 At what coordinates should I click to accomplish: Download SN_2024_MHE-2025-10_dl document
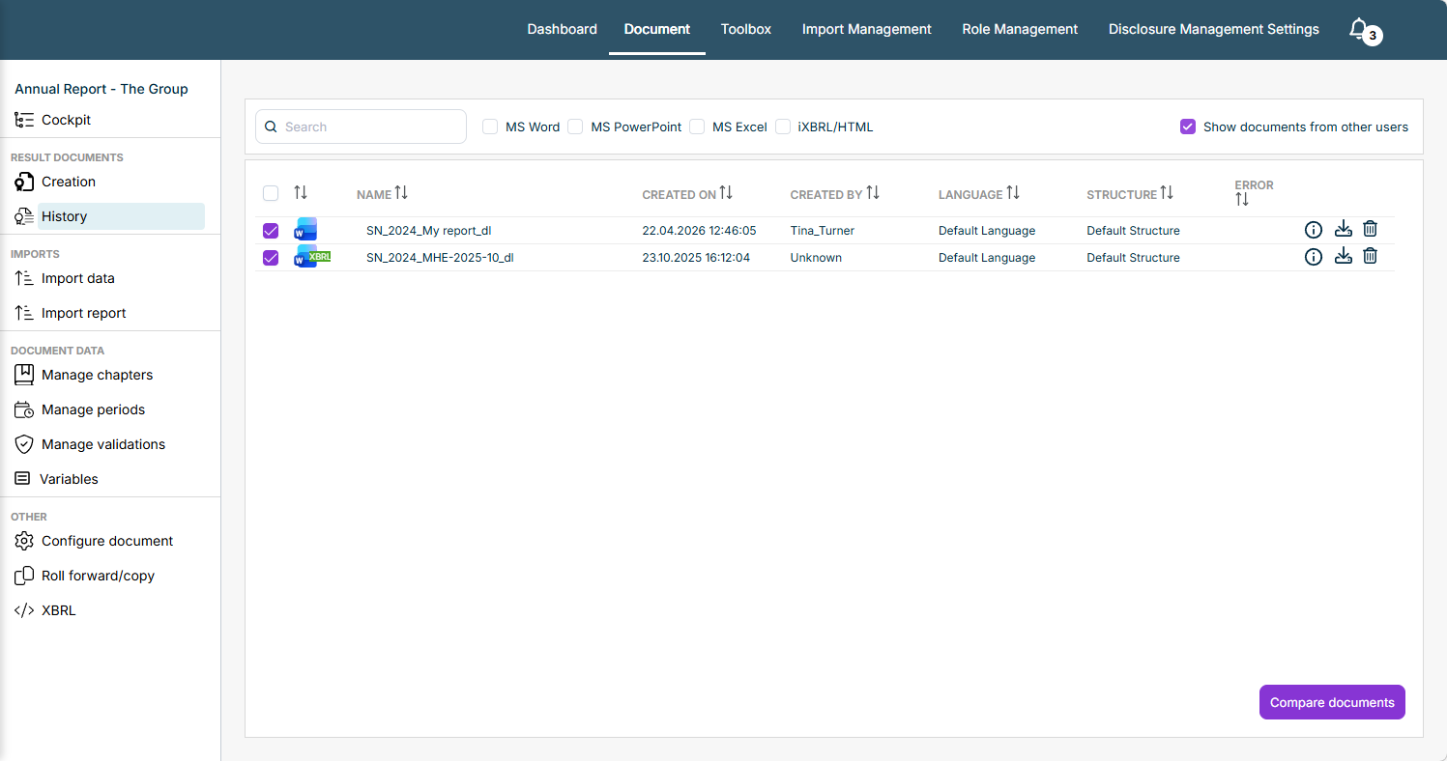pos(1343,257)
